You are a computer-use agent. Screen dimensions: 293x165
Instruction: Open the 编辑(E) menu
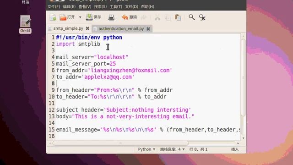point(69,7)
